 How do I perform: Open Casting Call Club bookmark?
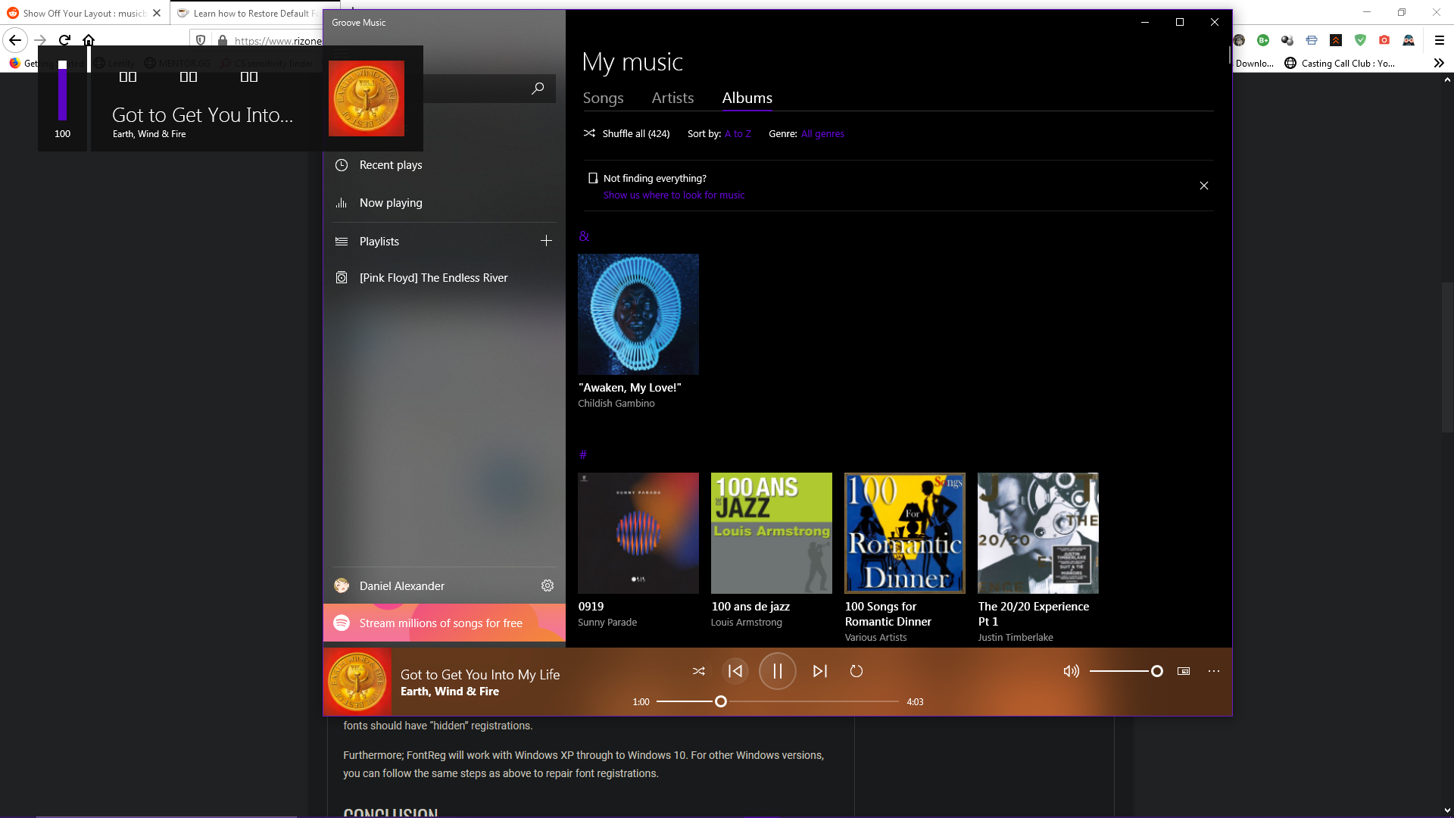tap(1340, 63)
